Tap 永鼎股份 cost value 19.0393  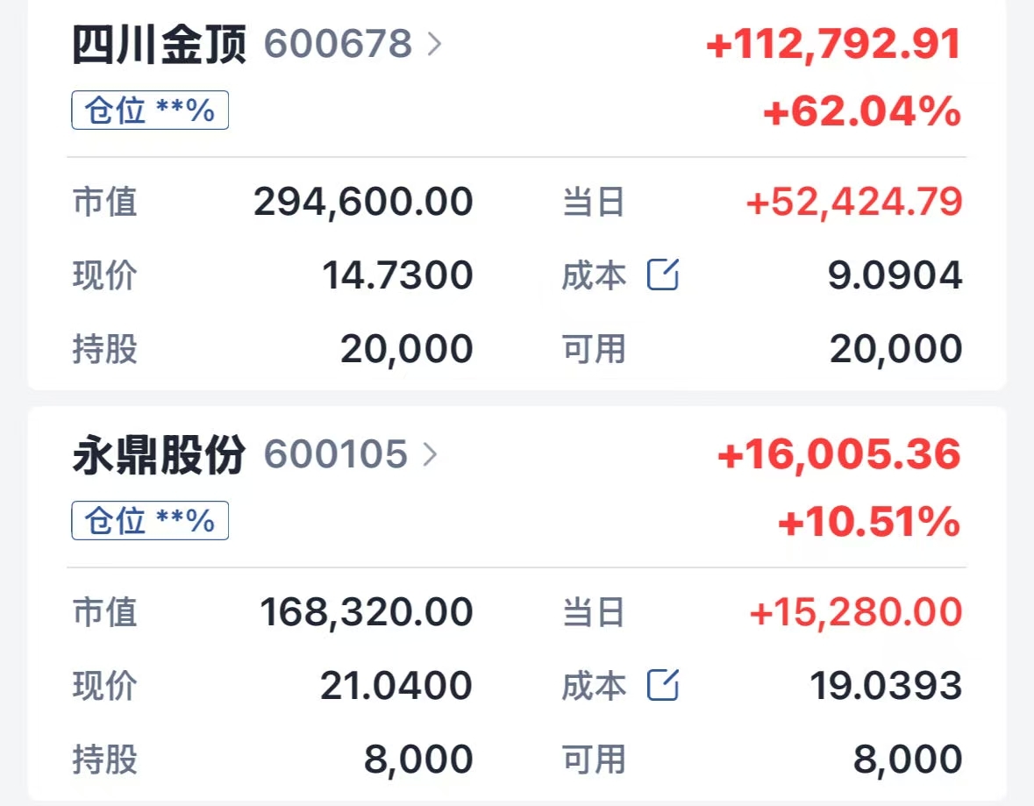pyautogui.click(x=886, y=685)
